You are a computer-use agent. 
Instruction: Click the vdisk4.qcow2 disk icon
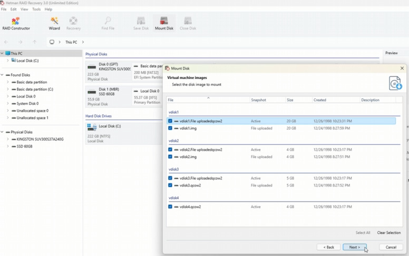pos(177,206)
